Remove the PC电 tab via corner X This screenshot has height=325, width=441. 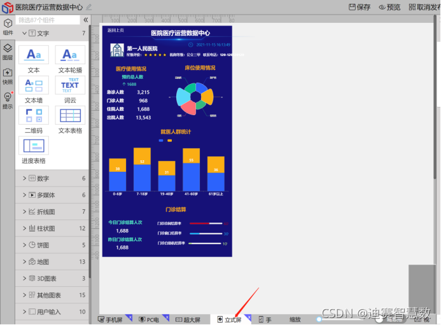pyautogui.click(x=167, y=317)
